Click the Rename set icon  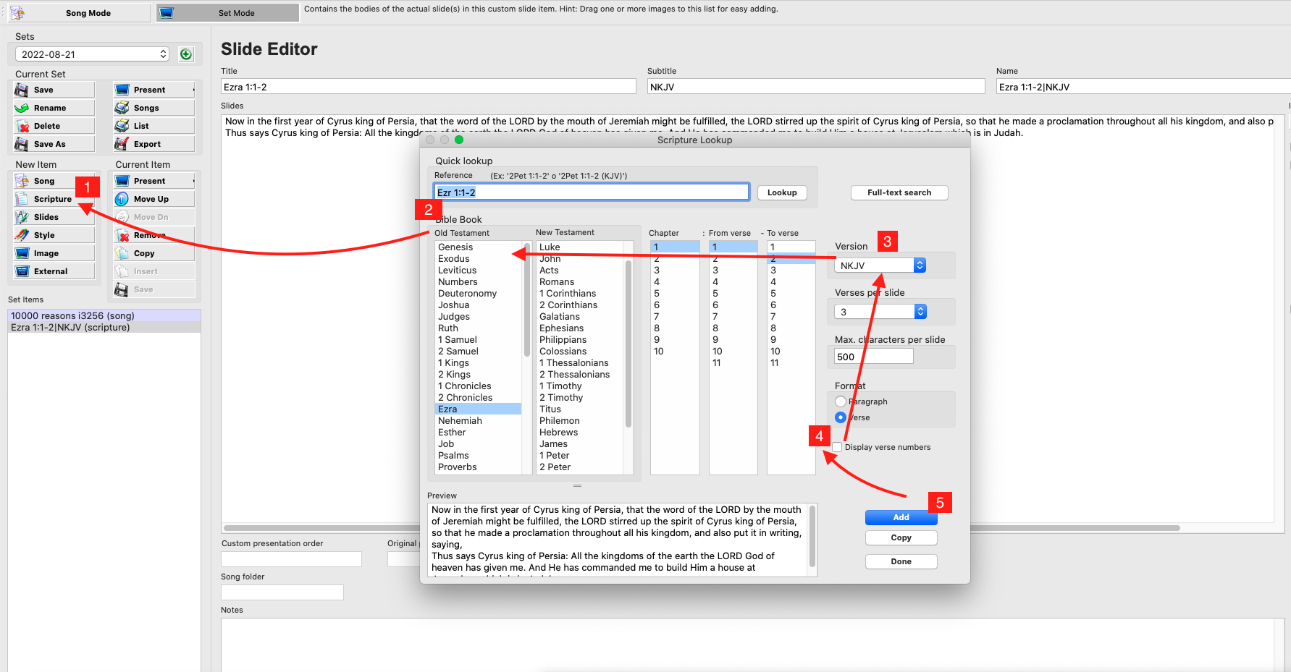[x=22, y=108]
